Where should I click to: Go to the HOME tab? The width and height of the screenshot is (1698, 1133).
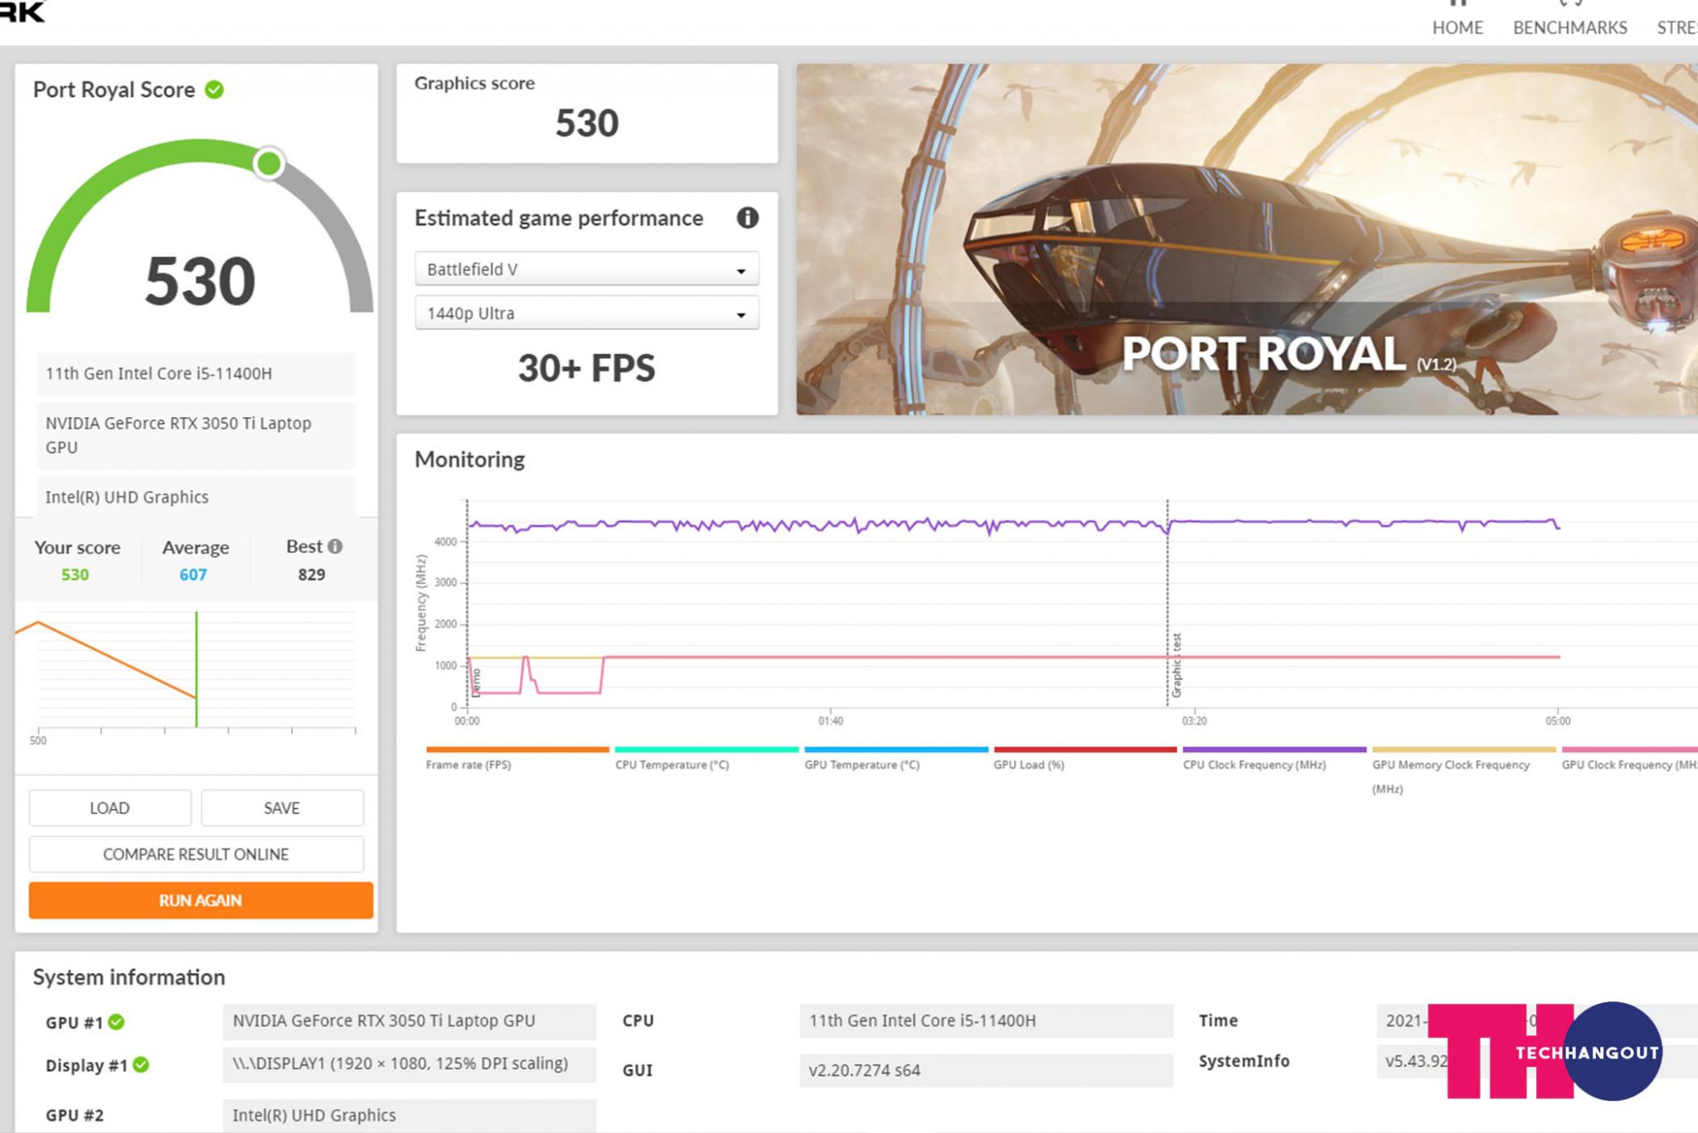point(1458,27)
